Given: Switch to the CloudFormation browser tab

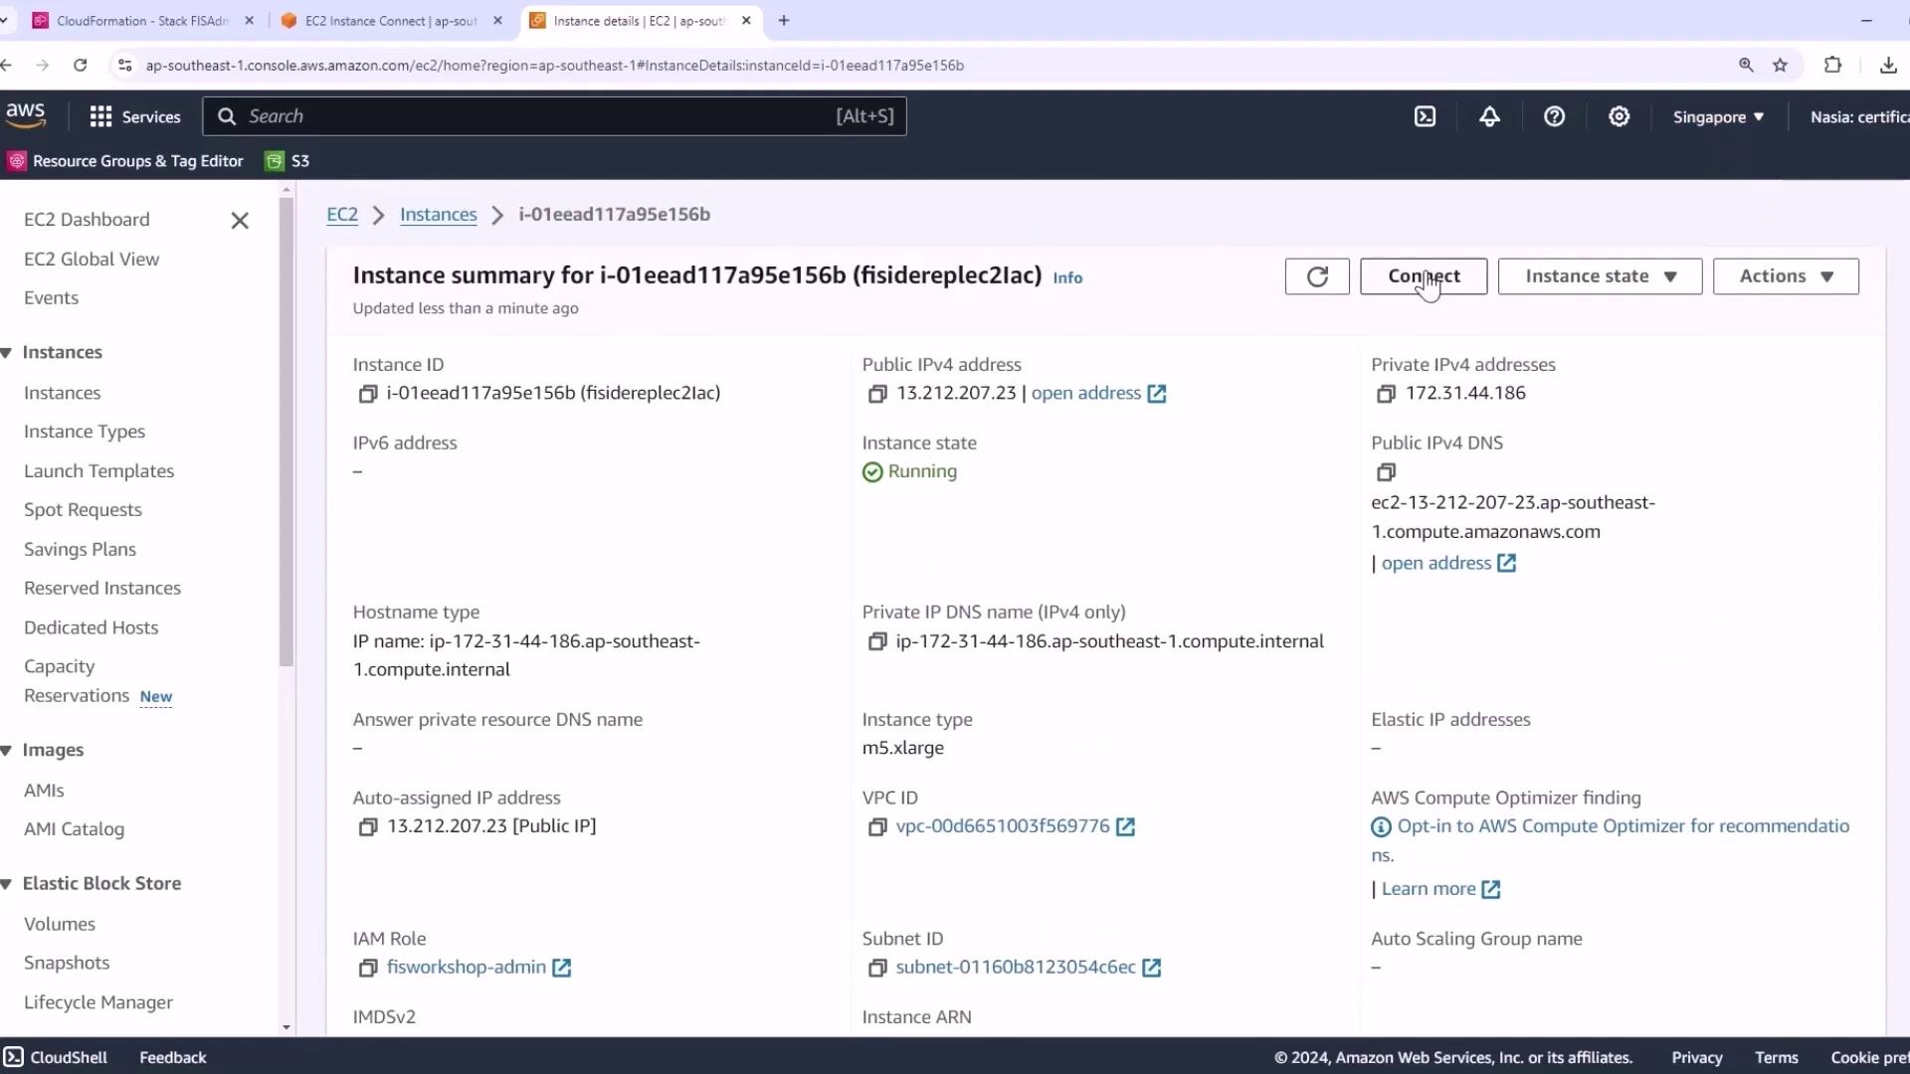Looking at the screenshot, I should 139,21.
